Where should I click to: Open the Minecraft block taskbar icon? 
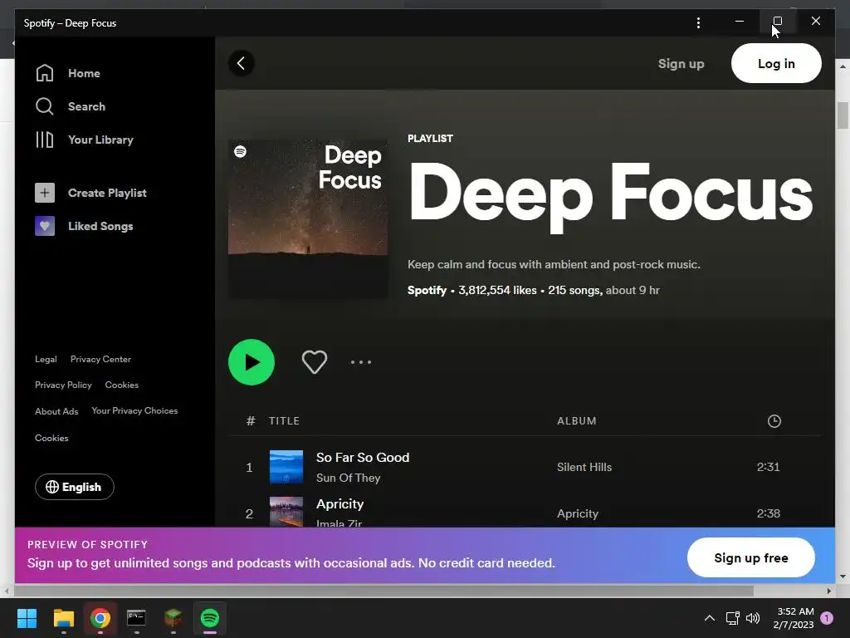(x=173, y=618)
